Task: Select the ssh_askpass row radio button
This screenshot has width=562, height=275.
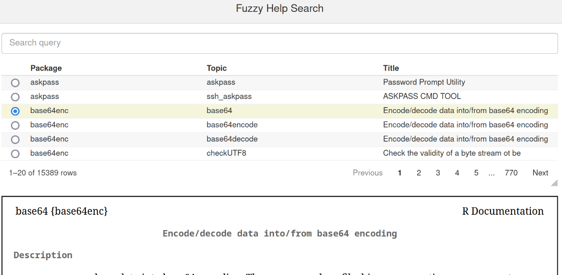Action: coord(15,97)
